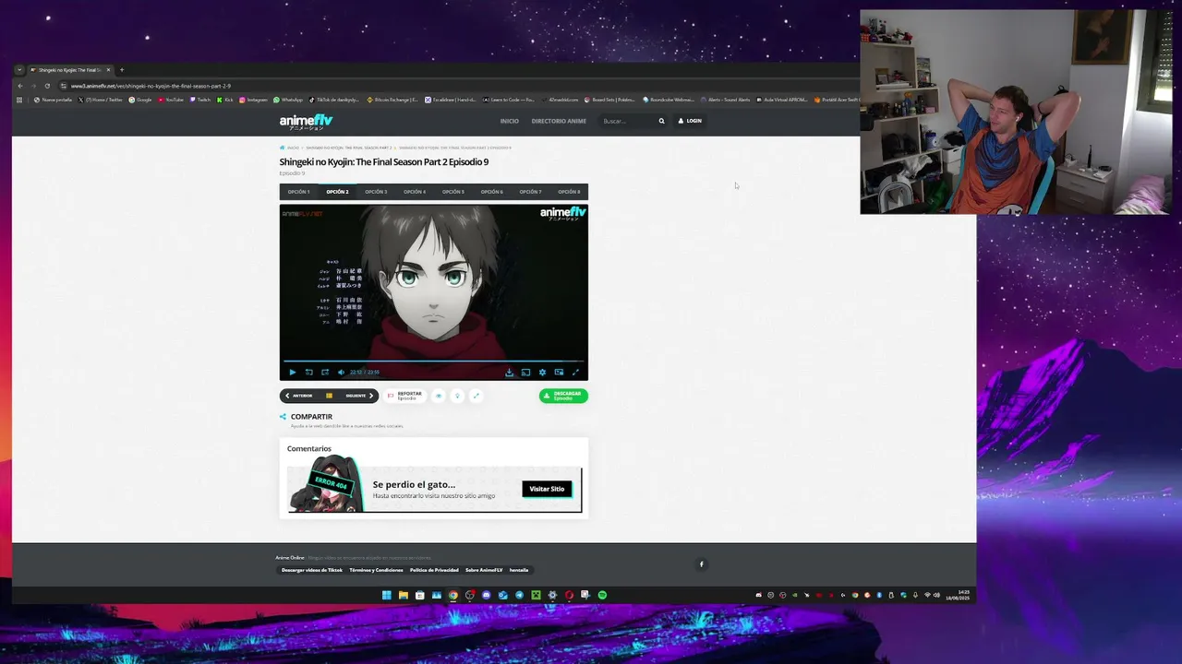
Task: Close the Shingeki no Kyojin browser tab
Action: click(108, 70)
